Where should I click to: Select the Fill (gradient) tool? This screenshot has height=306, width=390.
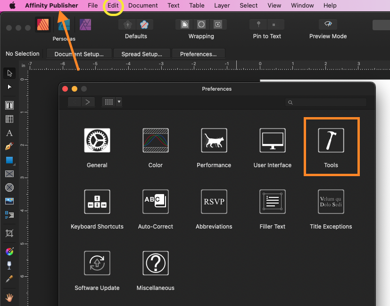click(x=9, y=252)
